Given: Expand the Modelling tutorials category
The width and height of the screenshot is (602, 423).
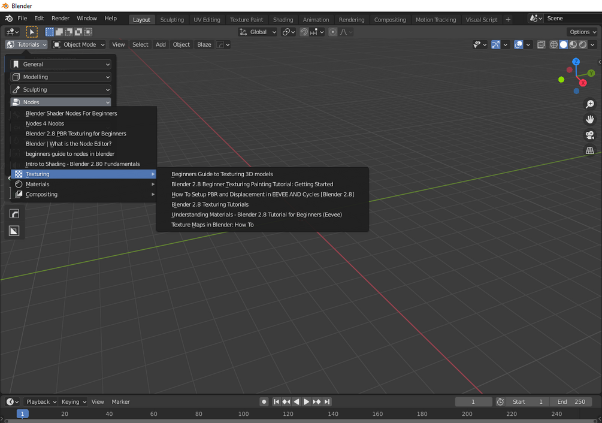Looking at the screenshot, I should [x=60, y=77].
